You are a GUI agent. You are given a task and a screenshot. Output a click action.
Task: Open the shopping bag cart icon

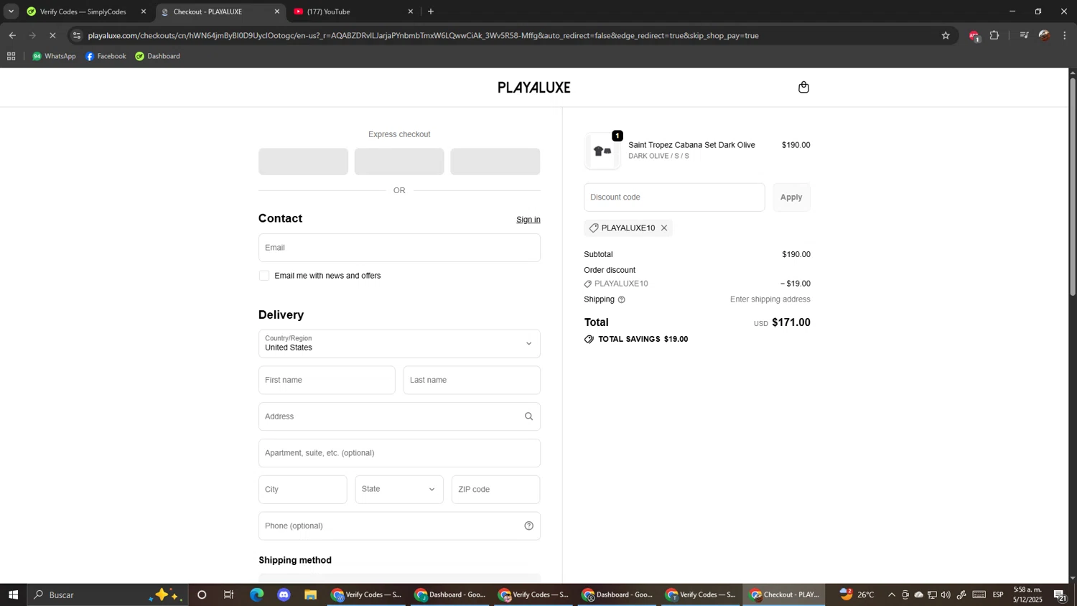[x=803, y=88]
